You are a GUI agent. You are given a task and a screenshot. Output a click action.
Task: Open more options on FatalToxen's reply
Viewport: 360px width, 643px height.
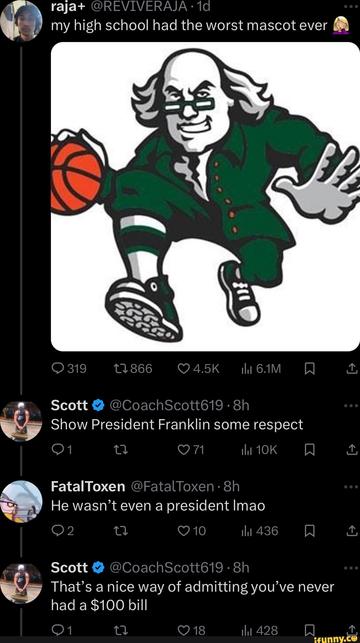click(x=351, y=487)
